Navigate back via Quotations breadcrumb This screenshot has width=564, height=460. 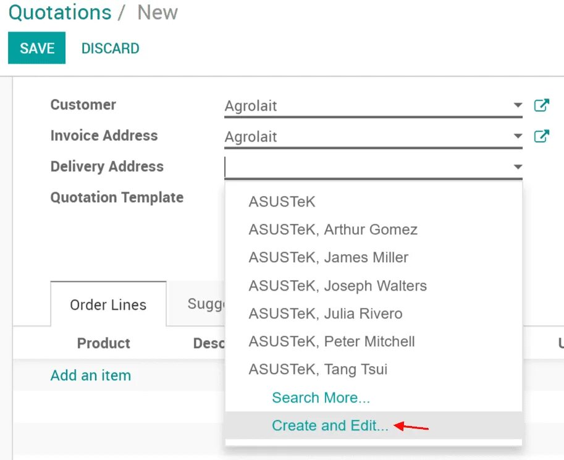point(59,12)
